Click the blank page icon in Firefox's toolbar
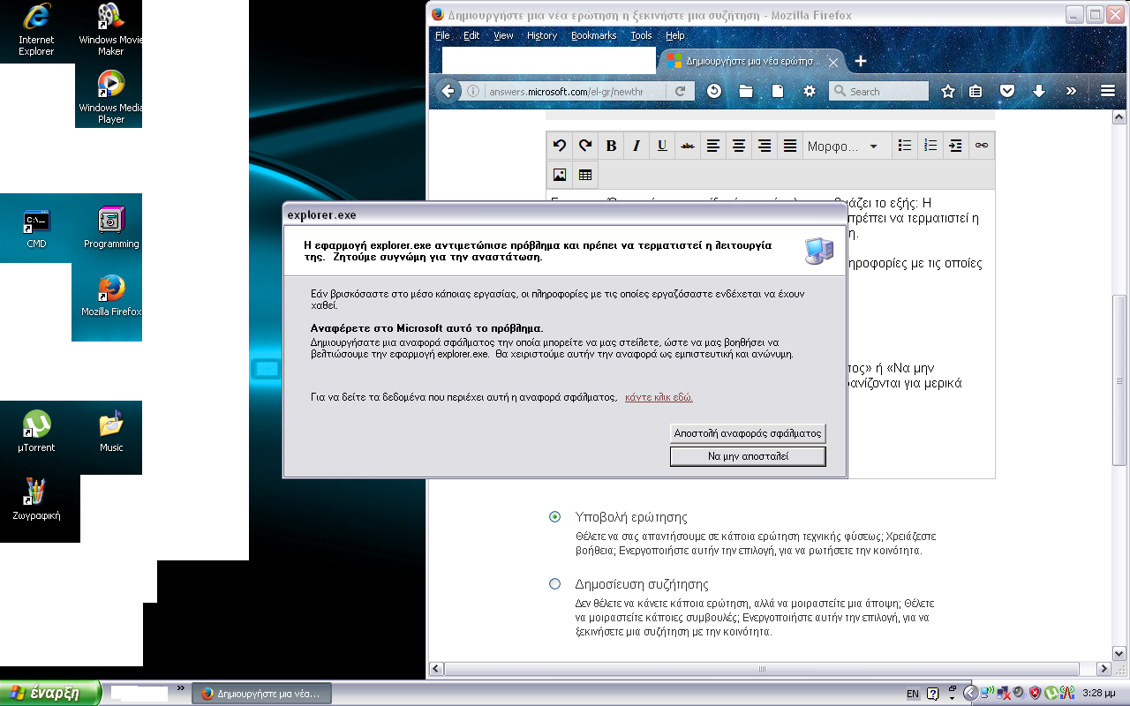Viewport: 1130px width, 706px height. click(x=778, y=91)
